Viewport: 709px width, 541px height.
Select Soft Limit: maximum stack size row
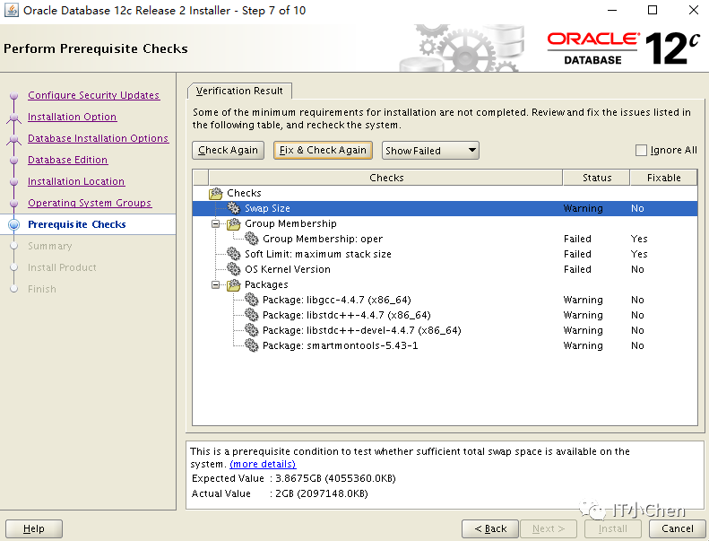[445, 254]
